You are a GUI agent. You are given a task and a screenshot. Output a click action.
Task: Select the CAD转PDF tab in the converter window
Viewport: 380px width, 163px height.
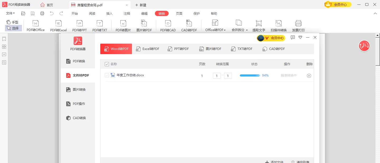click(x=274, y=49)
